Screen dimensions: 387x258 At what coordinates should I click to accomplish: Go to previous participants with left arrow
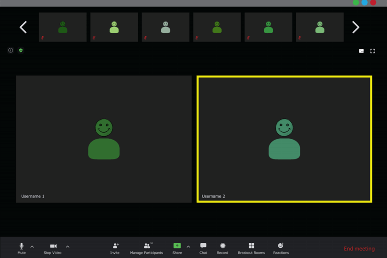pyautogui.click(x=23, y=28)
